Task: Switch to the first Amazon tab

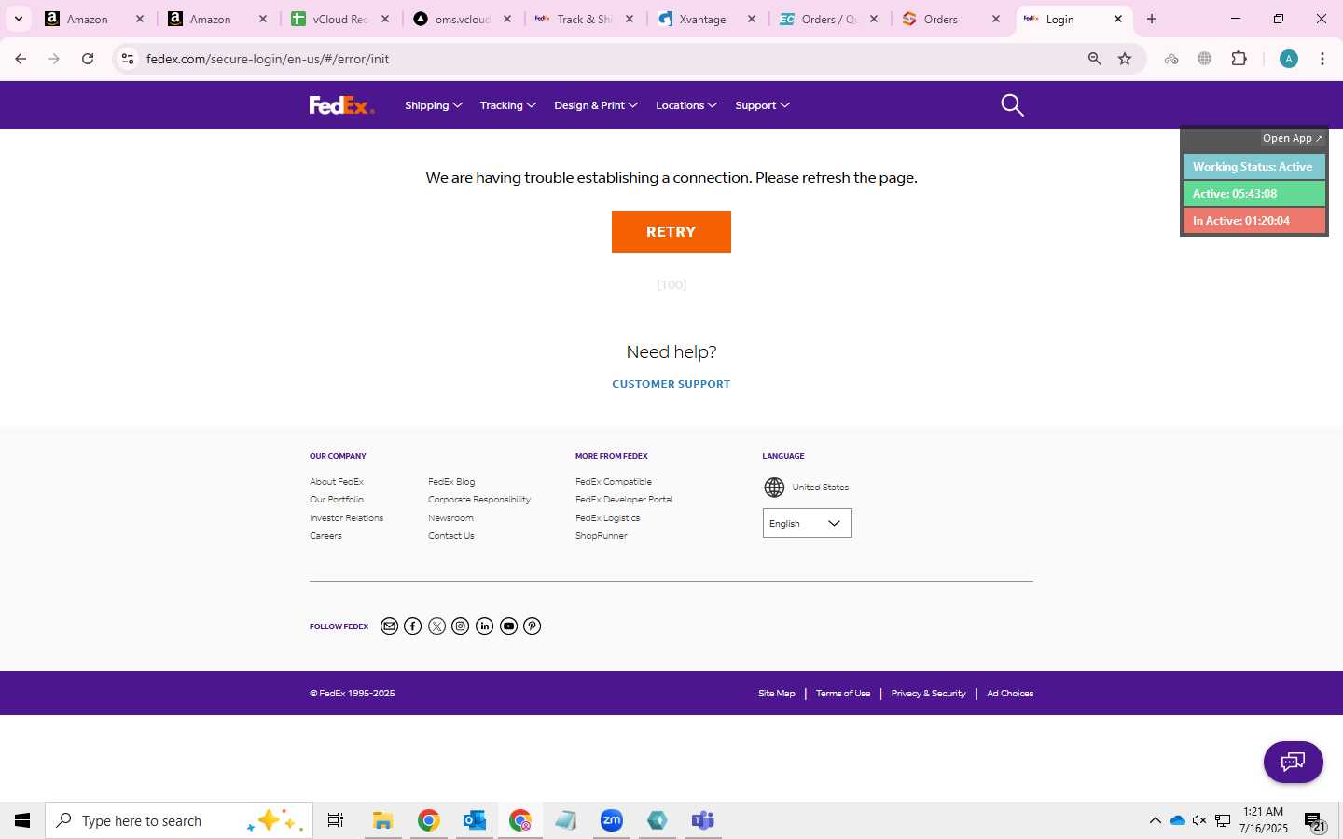Action: point(94,19)
